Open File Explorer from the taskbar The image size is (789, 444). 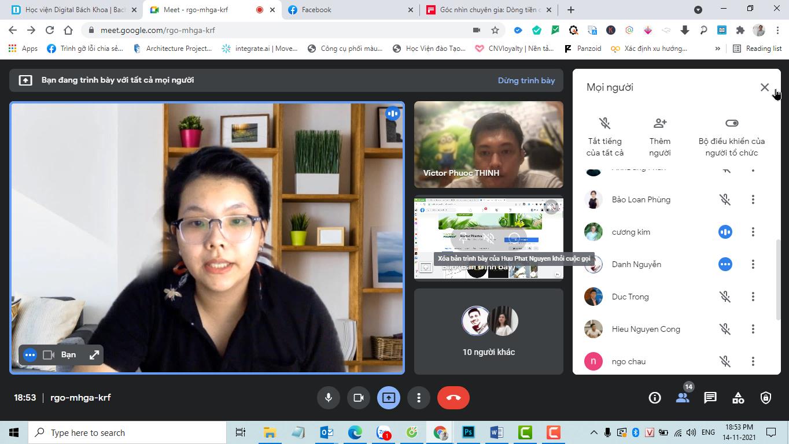pyautogui.click(x=270, y=432)
